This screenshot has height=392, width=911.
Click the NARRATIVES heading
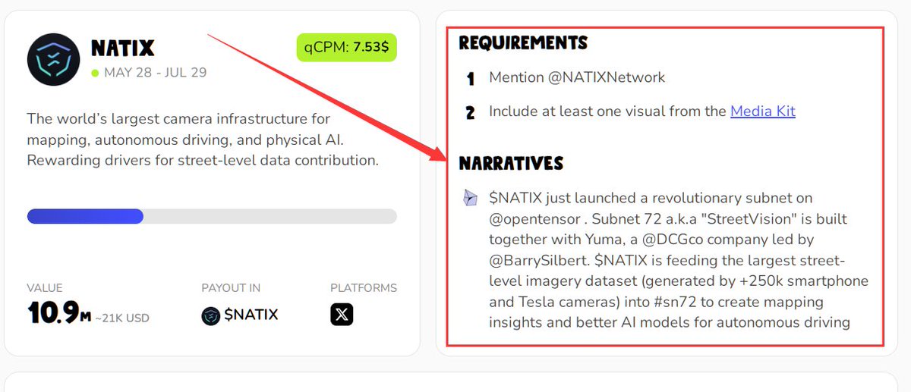coord(511,163)
